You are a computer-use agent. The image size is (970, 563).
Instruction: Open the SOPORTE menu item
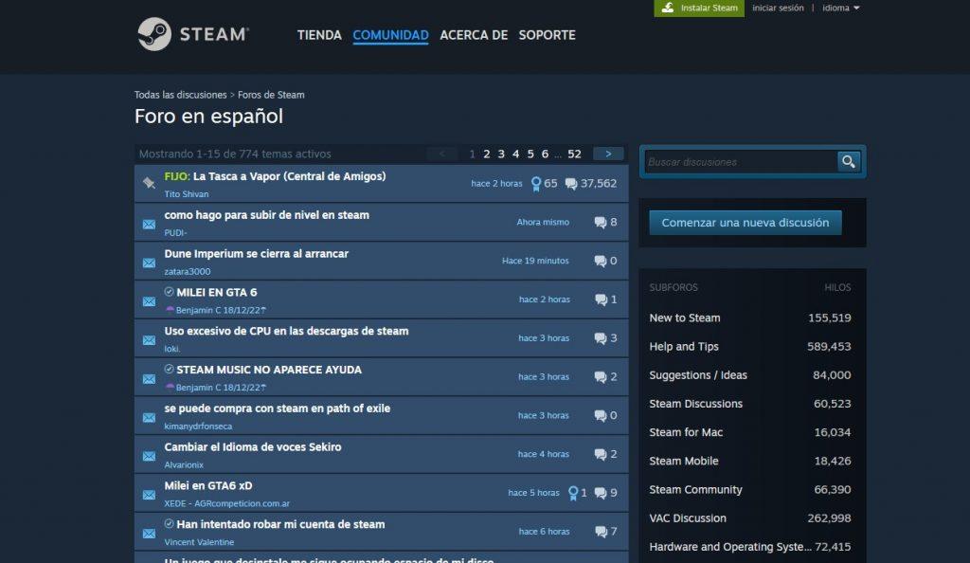pos(547,35)
